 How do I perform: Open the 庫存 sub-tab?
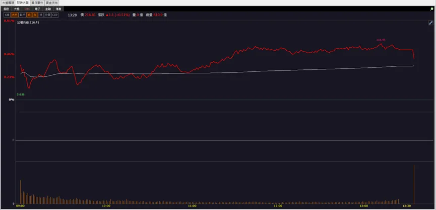(x=58, y=9)
